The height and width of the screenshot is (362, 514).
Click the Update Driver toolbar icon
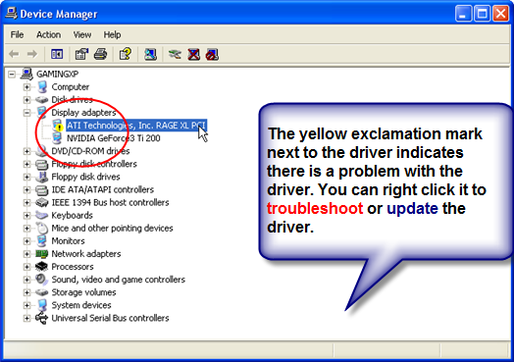point(175,54)
